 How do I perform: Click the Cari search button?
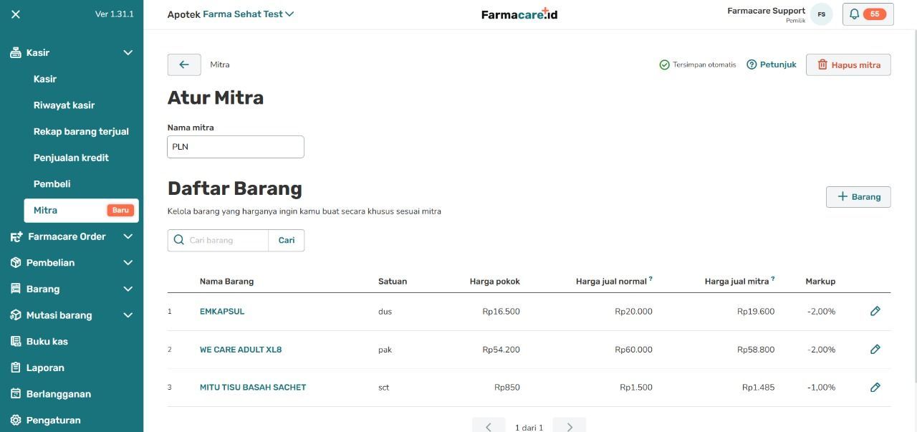[287, 240]
